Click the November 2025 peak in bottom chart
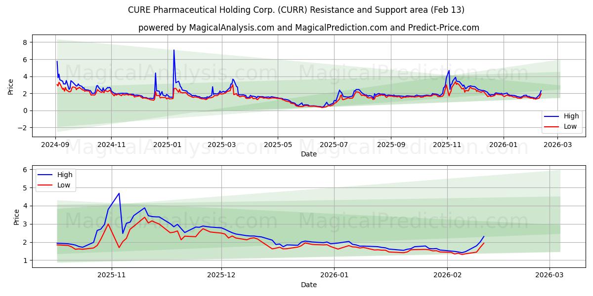Screen dimensions: 593x296 click(119, 193)
